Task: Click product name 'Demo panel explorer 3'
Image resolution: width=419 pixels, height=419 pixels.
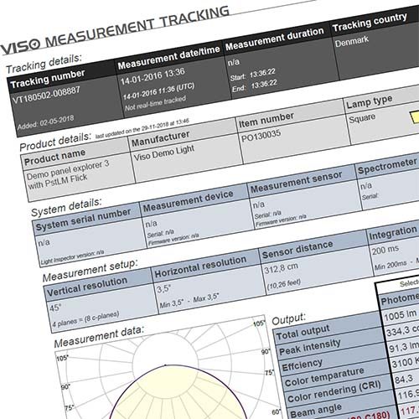Action: pyautogui.click(x=68, y=170)
